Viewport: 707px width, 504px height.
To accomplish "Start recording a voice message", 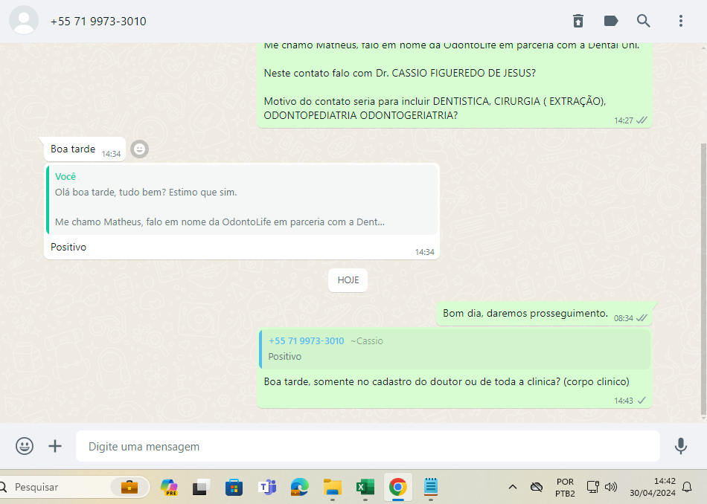I will click(681, 446).
